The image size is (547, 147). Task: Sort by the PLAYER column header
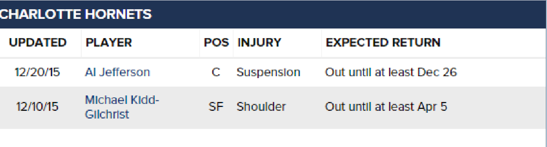[108, 42]
